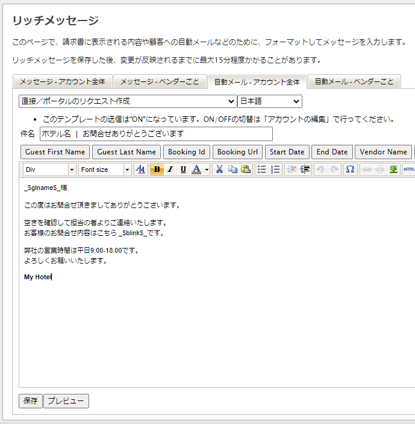Apply italic formatting

point(170,169)
